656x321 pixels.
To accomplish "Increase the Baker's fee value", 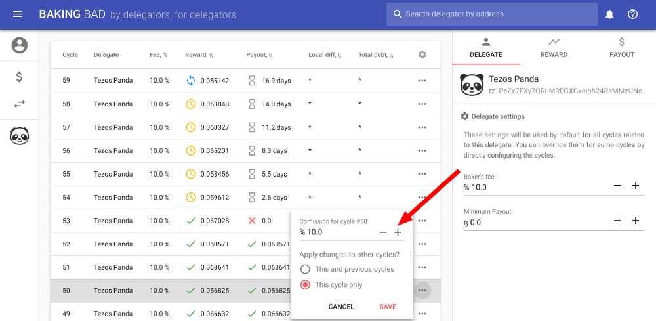I will [x=636, y=186].
